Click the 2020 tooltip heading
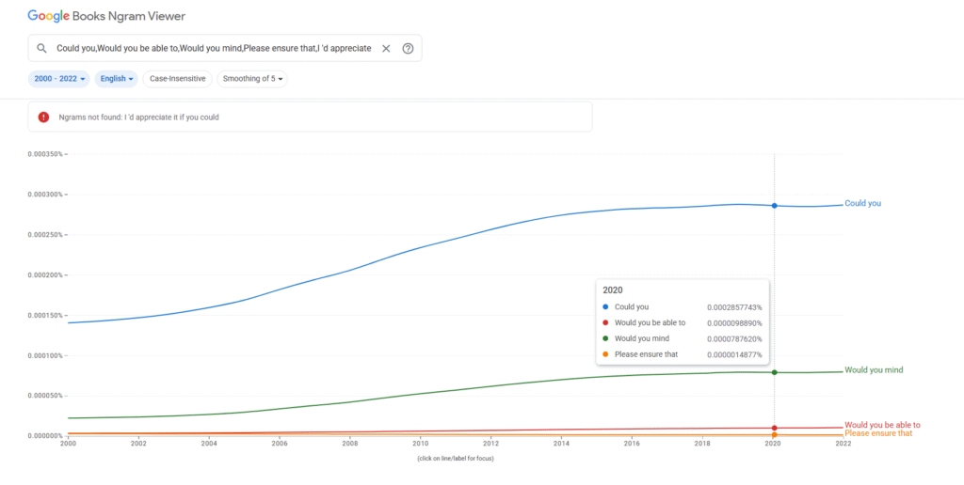The width and height of the screenshot is (964, 485). coord(612,290)
